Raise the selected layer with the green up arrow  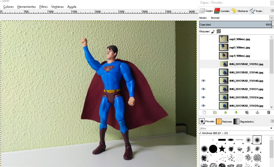[x=225, y=112]
